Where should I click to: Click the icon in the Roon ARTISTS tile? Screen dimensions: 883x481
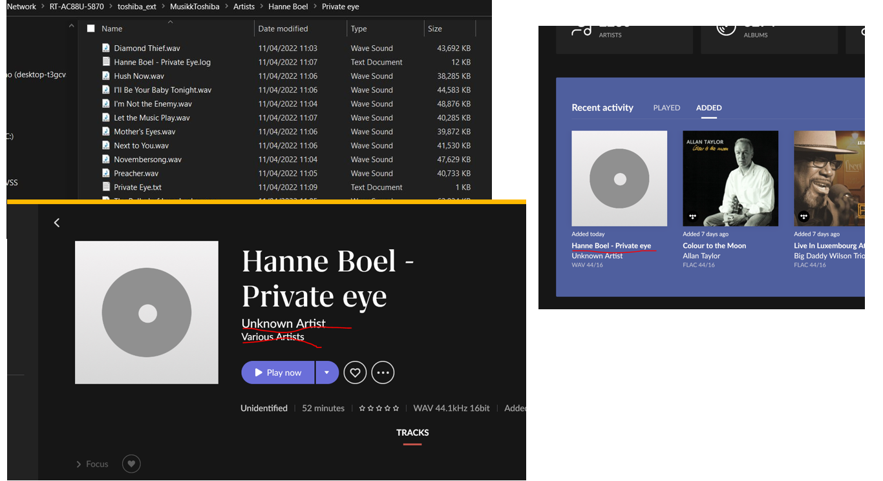tap(581, 30)
